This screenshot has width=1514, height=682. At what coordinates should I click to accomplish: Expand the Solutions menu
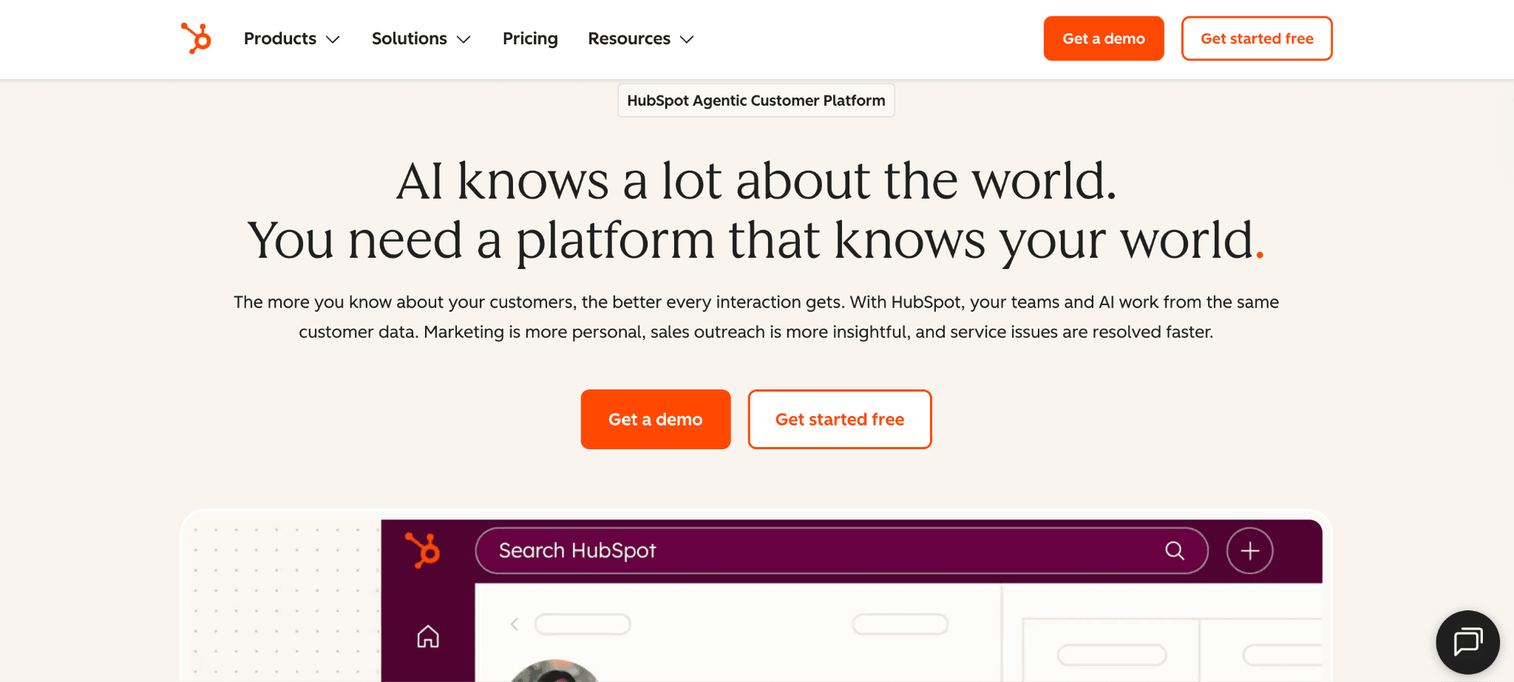(x=421, y=38)
